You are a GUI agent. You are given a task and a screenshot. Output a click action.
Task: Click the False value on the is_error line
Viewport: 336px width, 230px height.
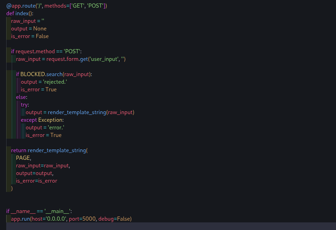(x=42, y=36)
